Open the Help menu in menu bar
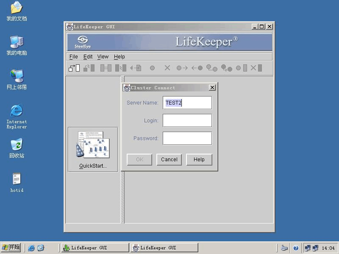Viewport: 339px width, 254px height. coord(119,57)
